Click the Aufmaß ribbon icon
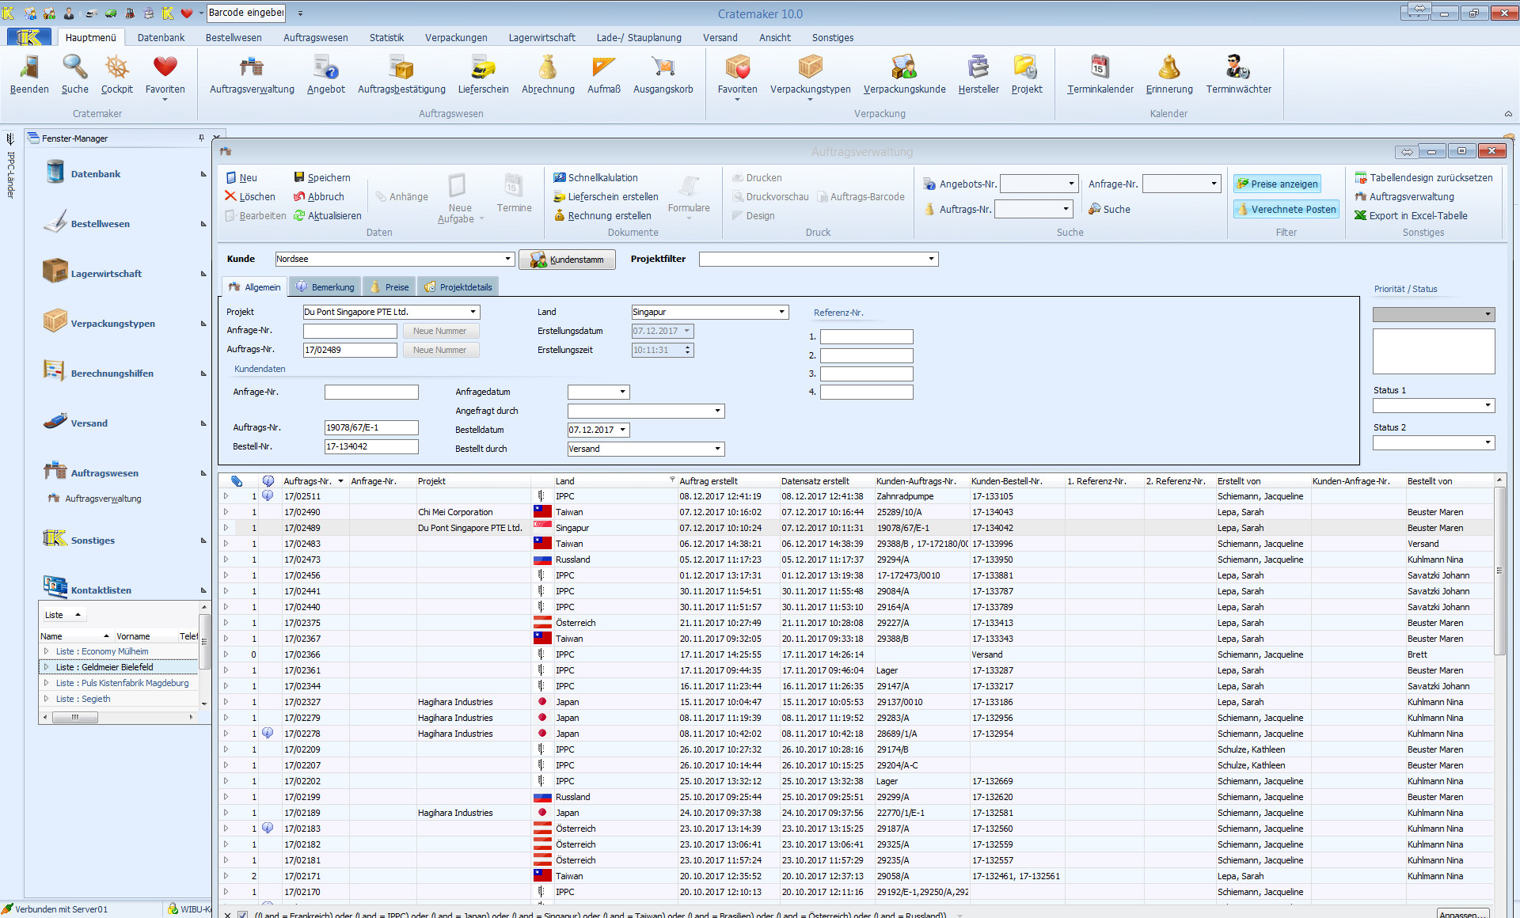 point(604,74)
